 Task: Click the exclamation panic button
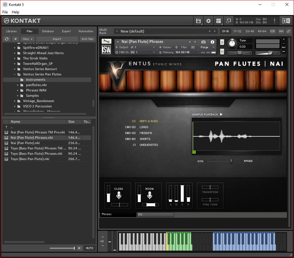274,21
